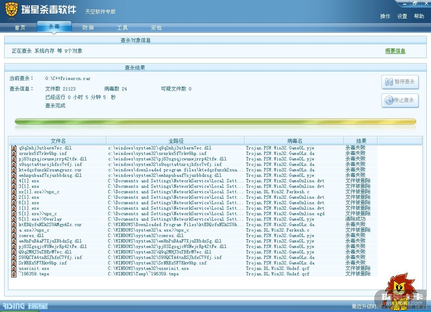Sort by the 文件名 column header
The height and width of the screenshot is (312, 431).
click(x=58, y=141)
